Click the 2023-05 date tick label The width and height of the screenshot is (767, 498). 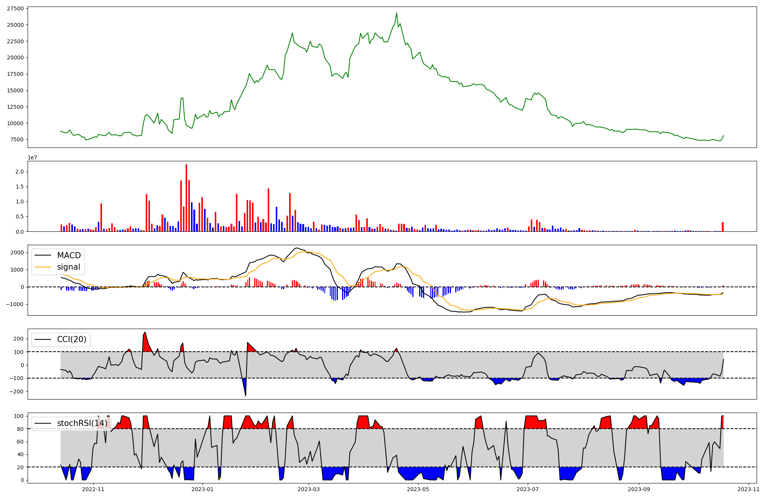[x=418, y=489]
